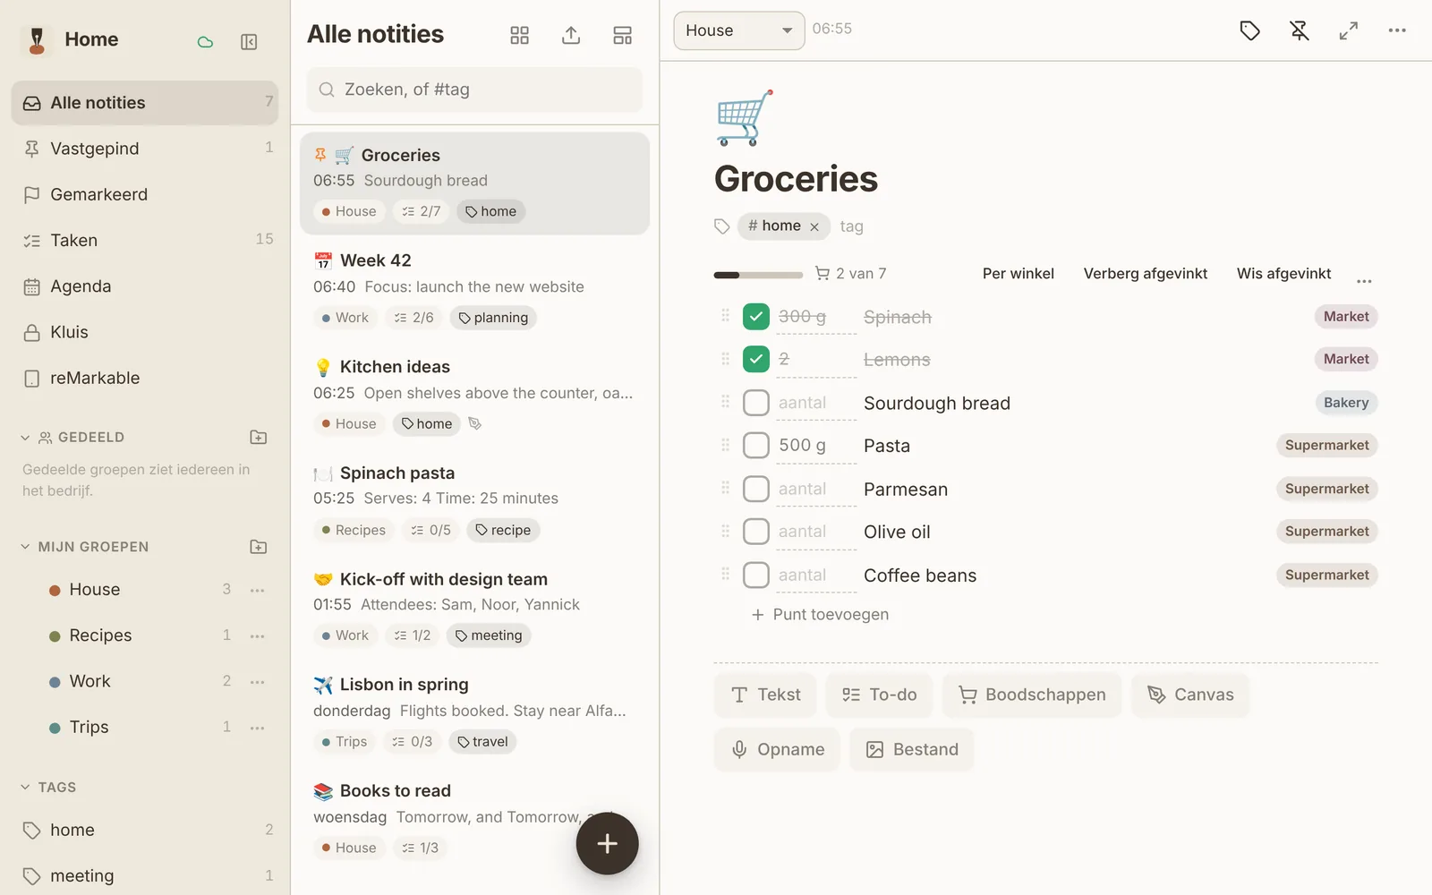
Task: Click the tag input next to home
Action: click(852, 227)
